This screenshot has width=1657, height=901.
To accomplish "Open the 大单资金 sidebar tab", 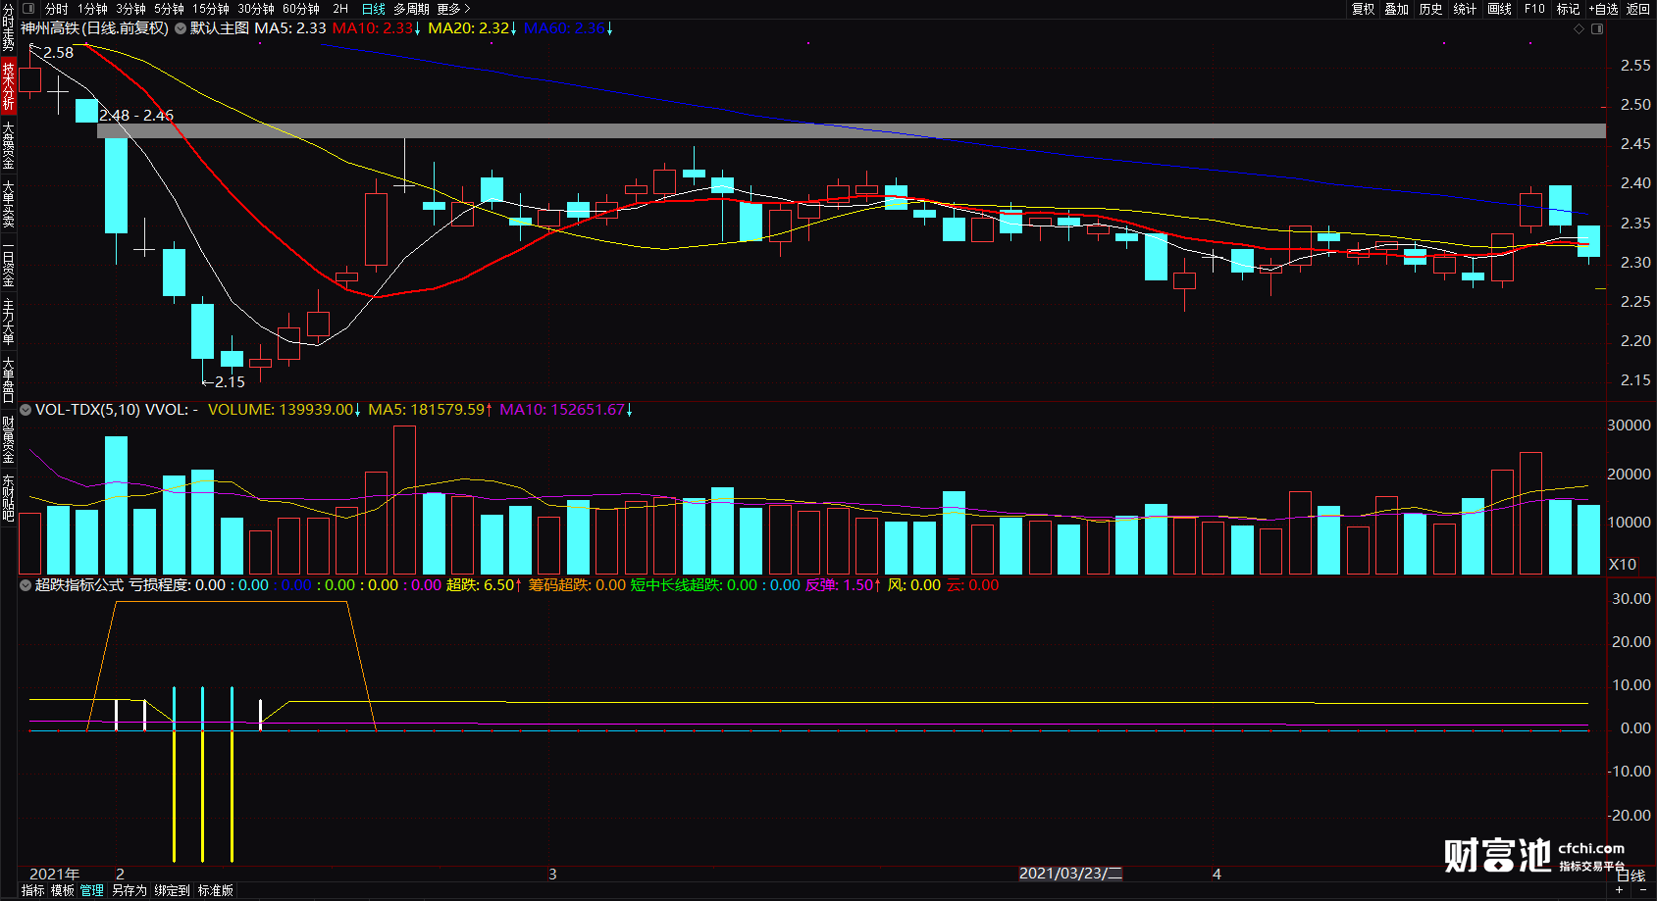I will 8,145.
